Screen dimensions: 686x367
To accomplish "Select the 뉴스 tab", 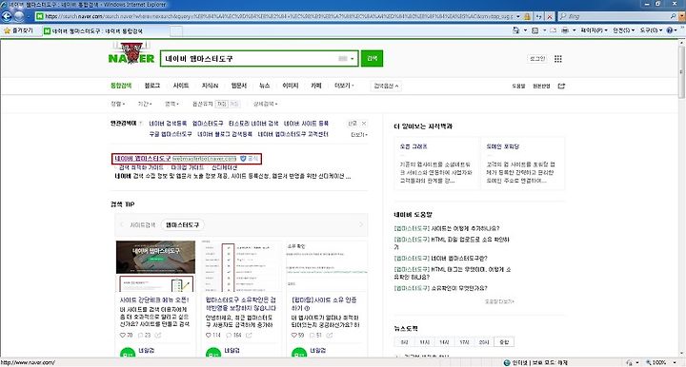I will point(264,86).
